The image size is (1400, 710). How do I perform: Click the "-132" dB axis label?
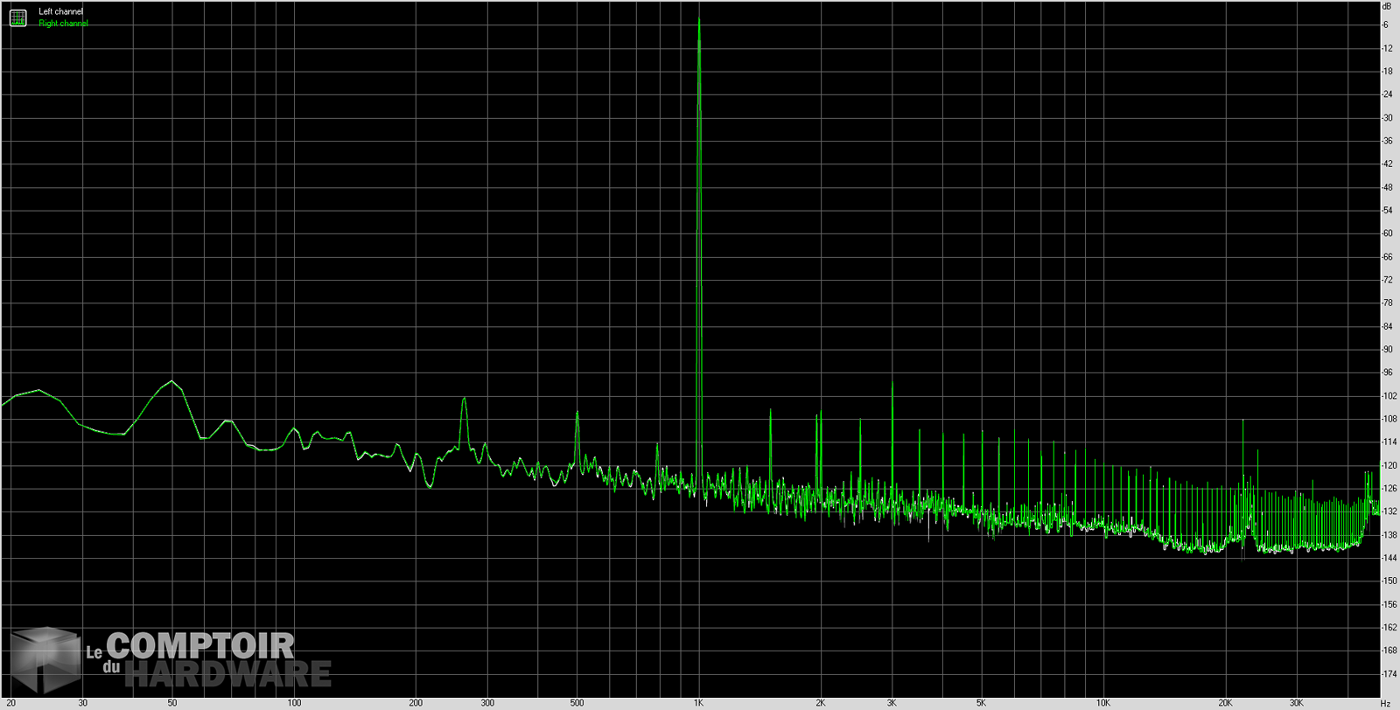click(x=1389, y=512)
